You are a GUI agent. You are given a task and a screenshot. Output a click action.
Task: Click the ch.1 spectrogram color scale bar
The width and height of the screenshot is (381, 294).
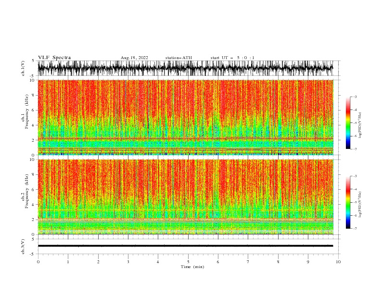[348, 123]
